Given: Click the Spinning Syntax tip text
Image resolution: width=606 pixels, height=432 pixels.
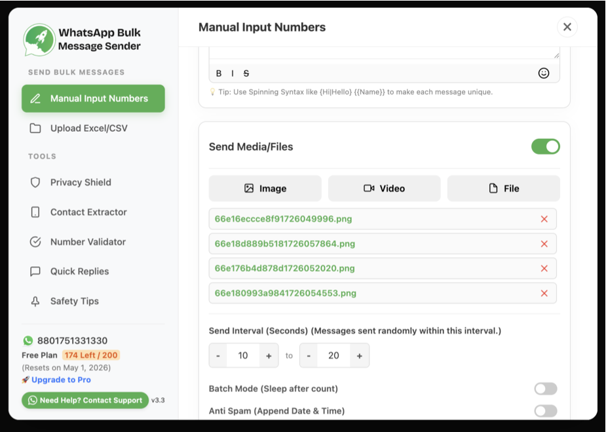Looking at the screenshot, I should pos(355,92).
